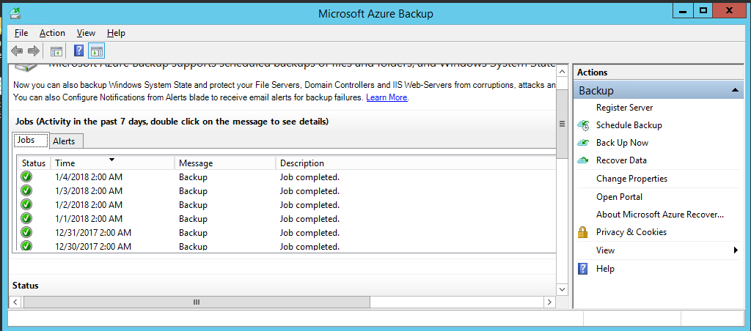This screenshot has width=751, height=331.
Task: Click Schedule Backup action text
Action: pos(629,125)
